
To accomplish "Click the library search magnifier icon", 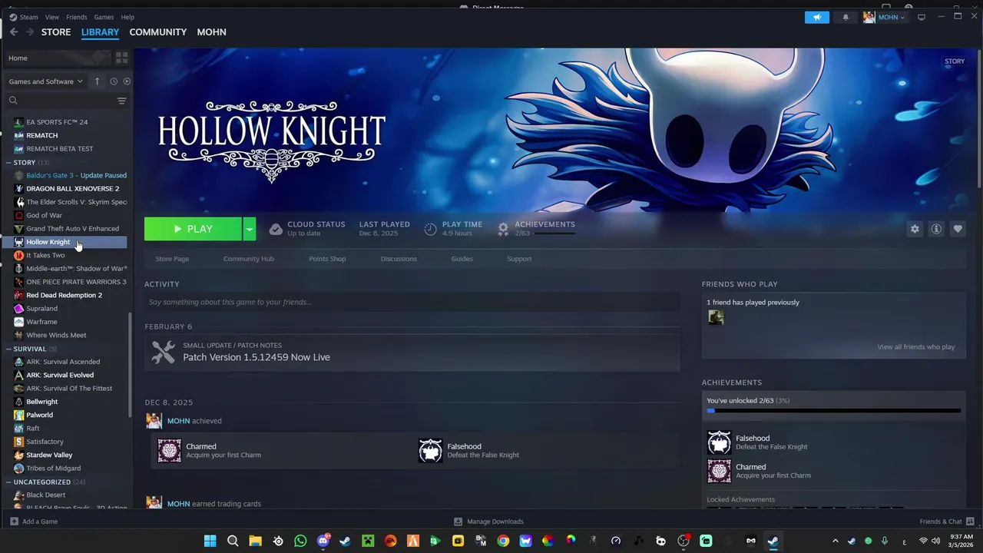I will (13, 101).
